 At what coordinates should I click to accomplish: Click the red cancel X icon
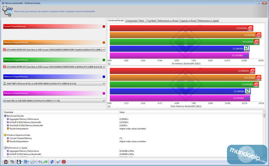tap(64, 162)
